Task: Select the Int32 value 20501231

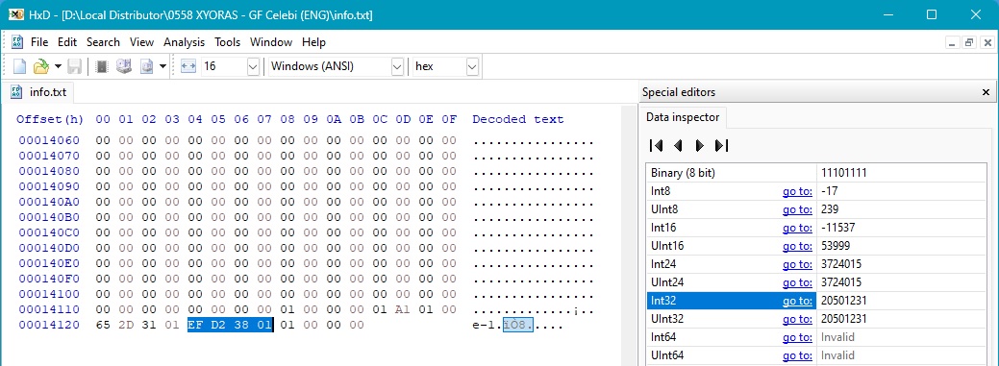Action: pyautogui.click(x=844, y=301)
